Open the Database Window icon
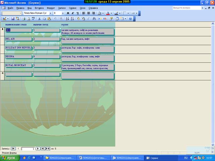This screenshot has height=161, width=215. 117,19
